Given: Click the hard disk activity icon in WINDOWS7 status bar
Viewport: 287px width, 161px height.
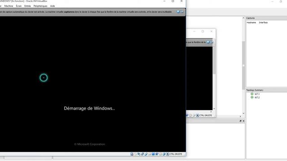Looking at the screenshot, I should 132,154.
